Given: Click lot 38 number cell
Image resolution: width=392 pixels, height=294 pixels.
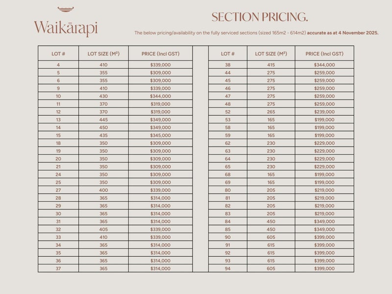Looking at the screenshot, I should (227, 65).
